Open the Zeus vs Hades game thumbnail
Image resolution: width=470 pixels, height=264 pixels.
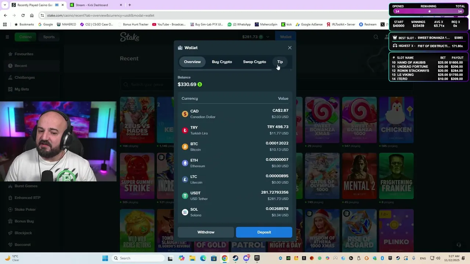[137, 120]
